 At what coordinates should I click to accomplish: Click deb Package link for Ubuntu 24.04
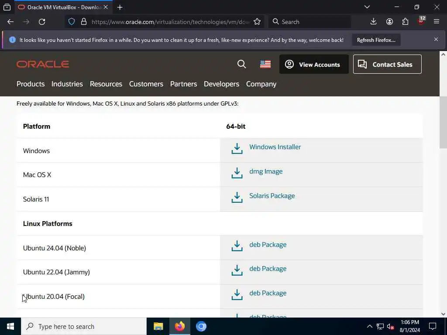pos(268,245)
